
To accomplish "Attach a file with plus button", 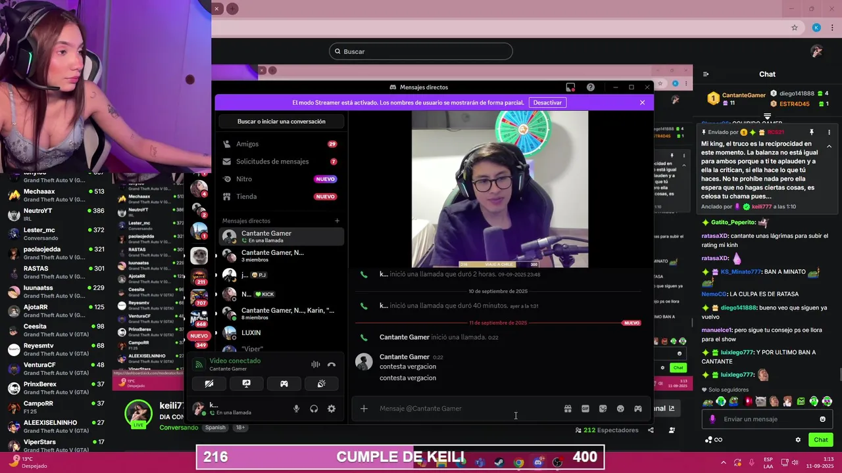I will click(x=364, y=409).
